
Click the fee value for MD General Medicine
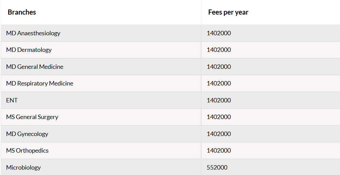[219, 66]
